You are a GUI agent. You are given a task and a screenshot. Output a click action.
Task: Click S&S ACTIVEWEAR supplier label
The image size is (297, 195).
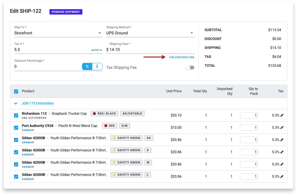coord(34,118)
